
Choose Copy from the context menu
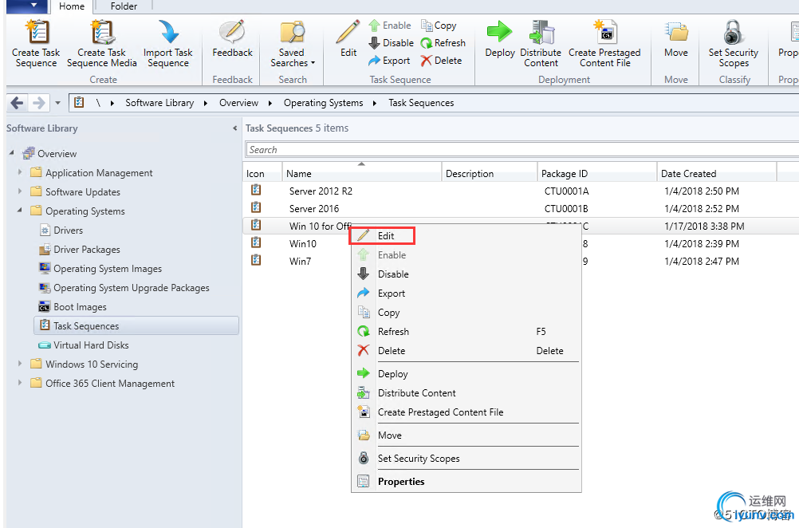[466, 313]
